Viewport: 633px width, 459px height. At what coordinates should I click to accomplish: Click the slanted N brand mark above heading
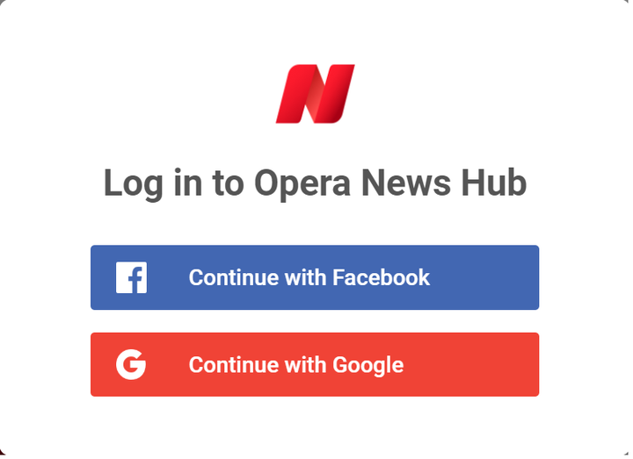(x=316, y=94)
